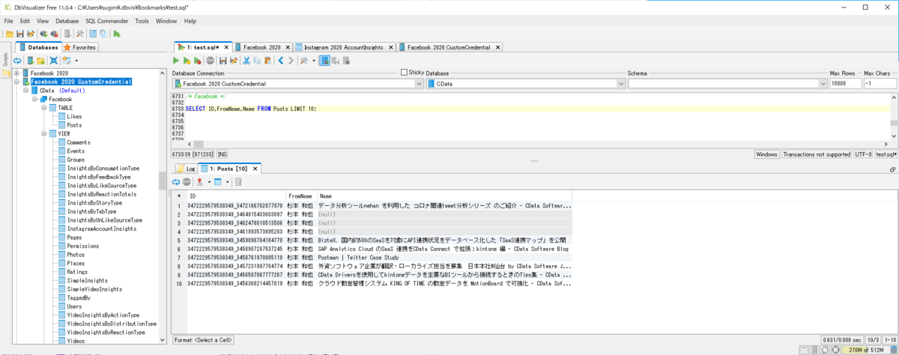Collapse the VIEW node in tree
Screen dimensions: 899x355
coord(43,133)
